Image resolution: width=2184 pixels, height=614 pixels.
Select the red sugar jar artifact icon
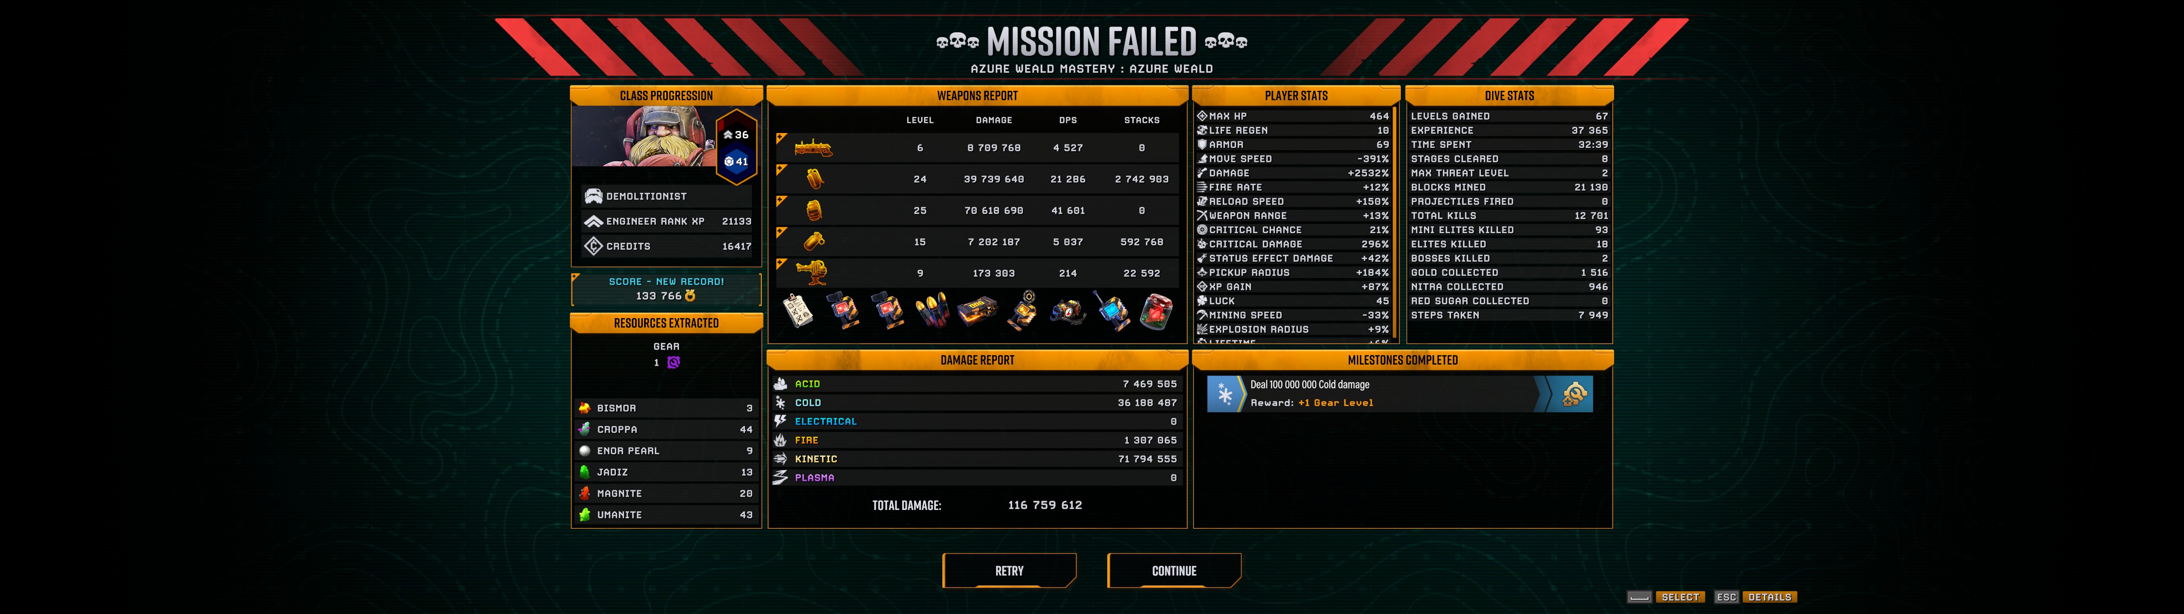(x=1156, y=311)
